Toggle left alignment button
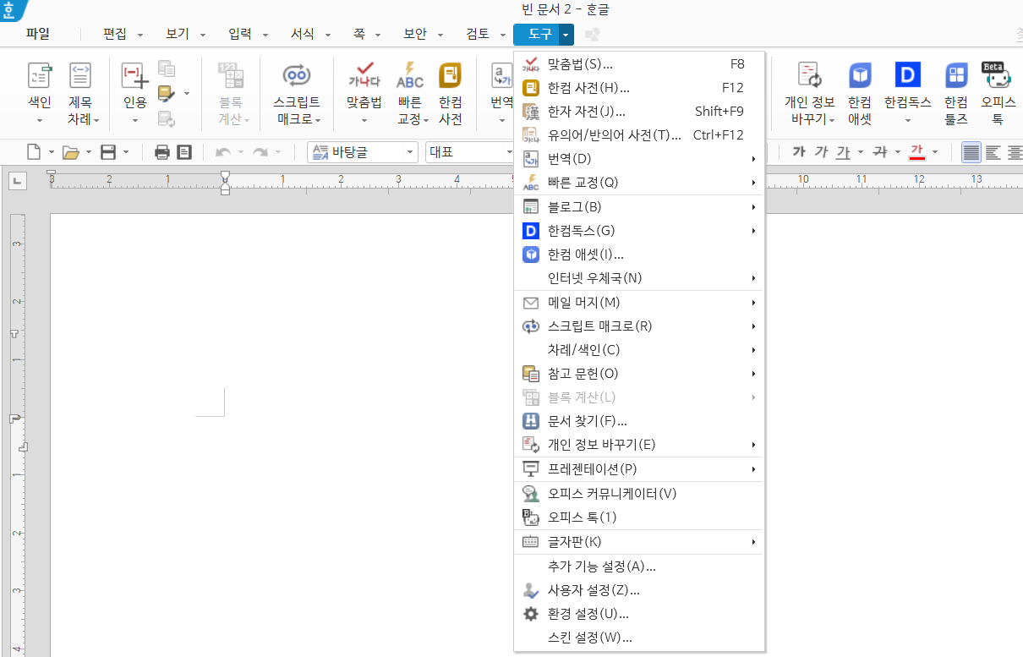Viewport: 1023px width, 657px height. click(993, 152)
